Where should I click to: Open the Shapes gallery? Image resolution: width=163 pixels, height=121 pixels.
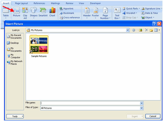[x=34, y=13]
